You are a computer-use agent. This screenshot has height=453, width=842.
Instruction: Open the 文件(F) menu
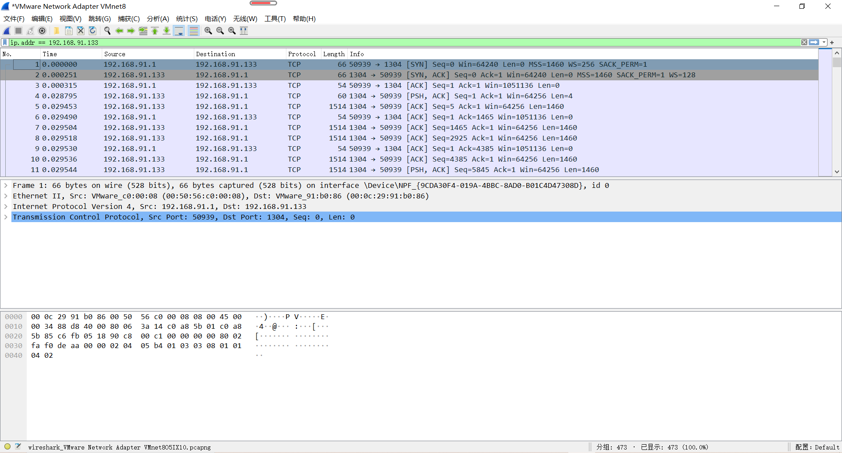[x=14, y=18]
